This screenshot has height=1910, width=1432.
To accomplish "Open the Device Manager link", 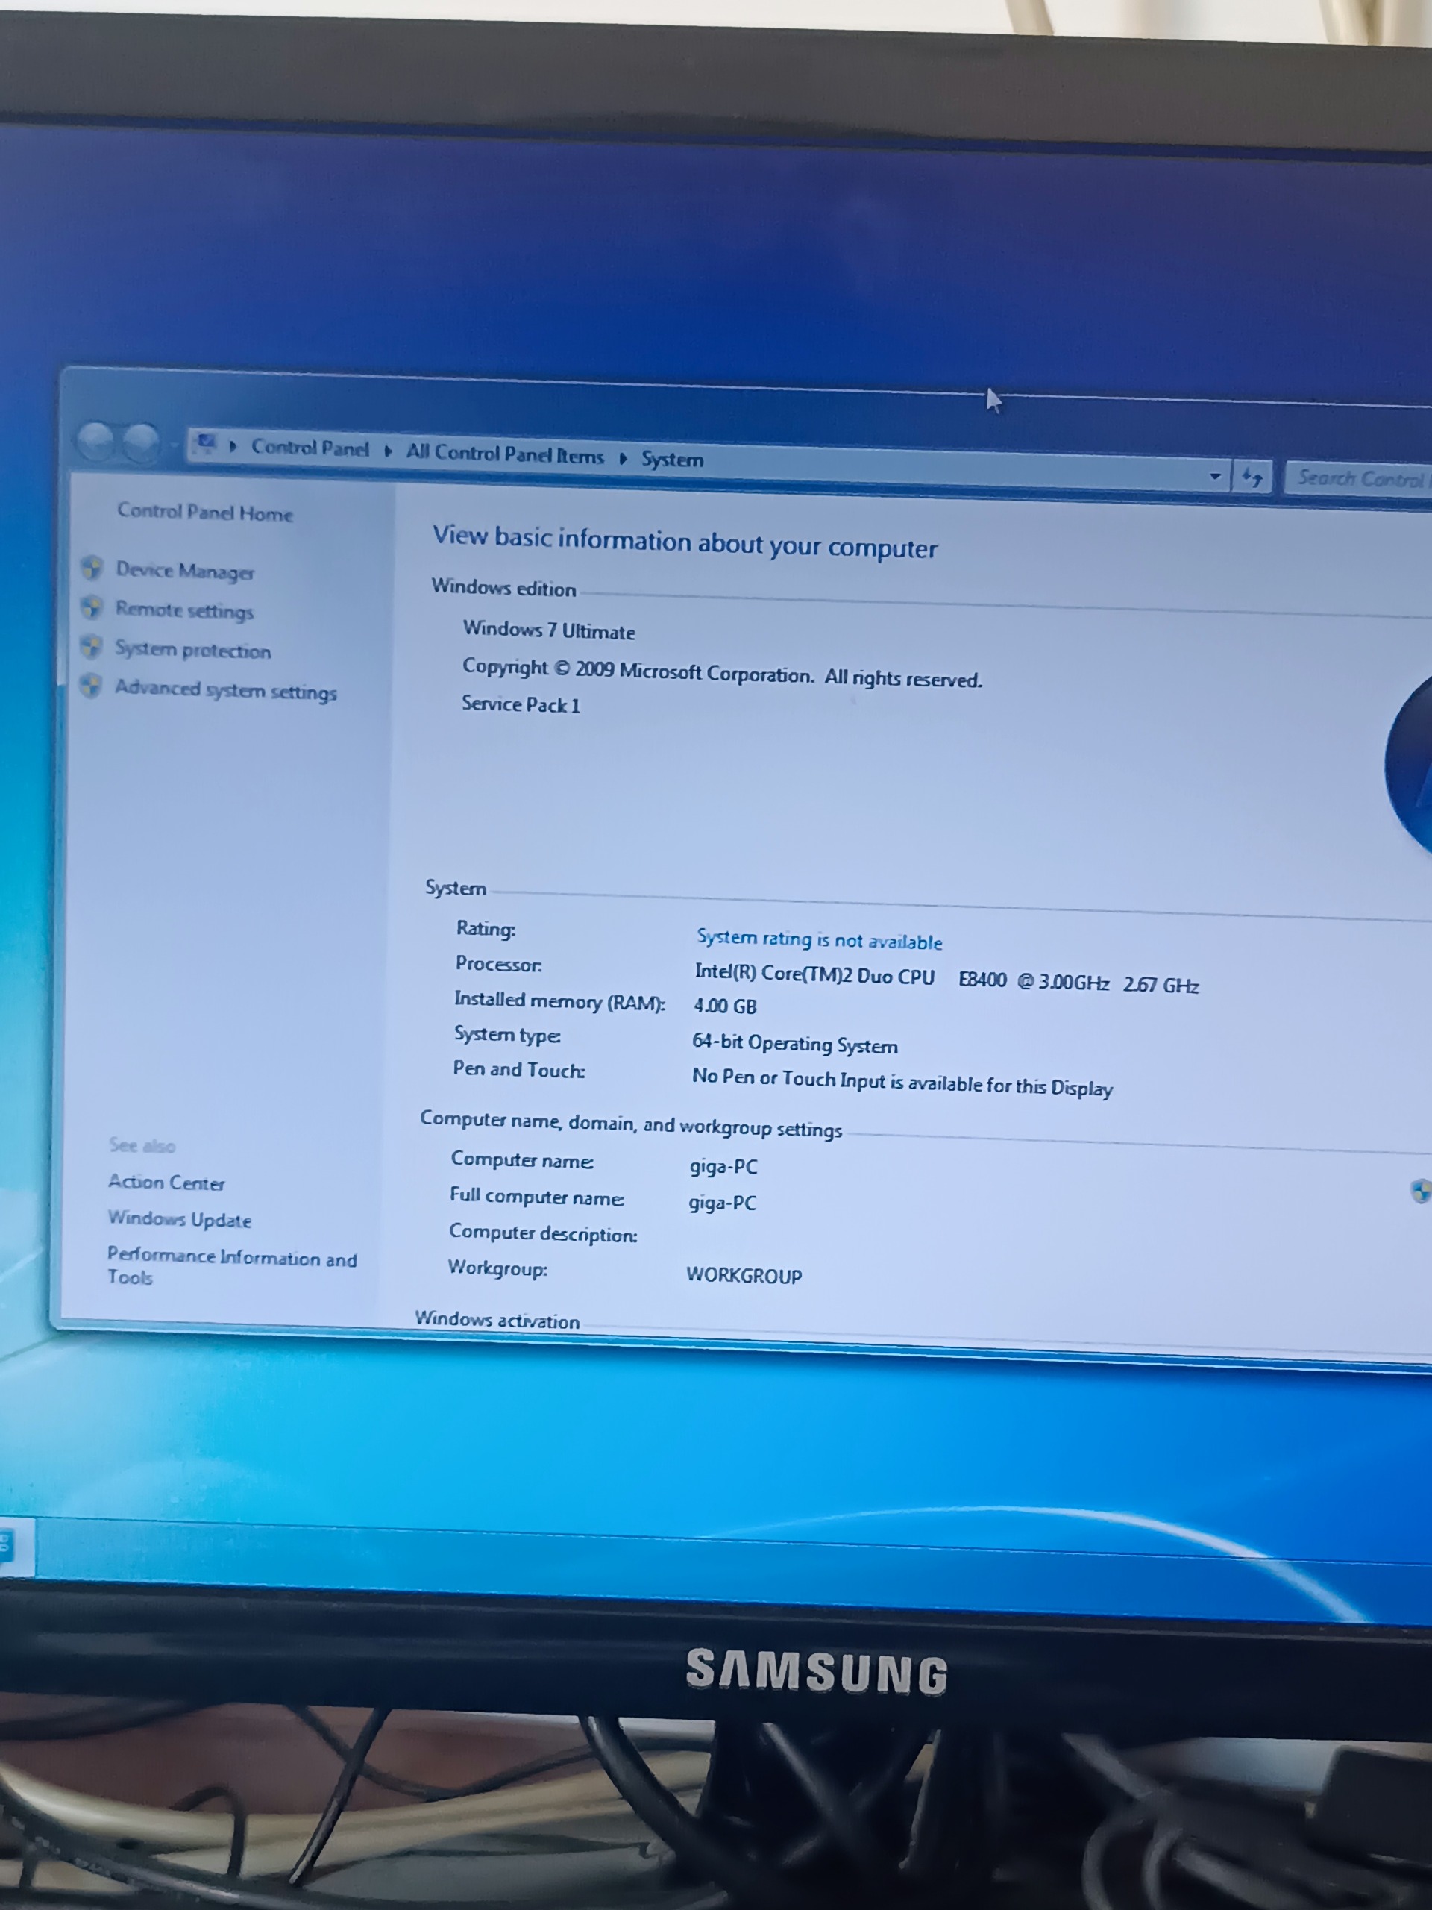I will (x=185, y=571).
